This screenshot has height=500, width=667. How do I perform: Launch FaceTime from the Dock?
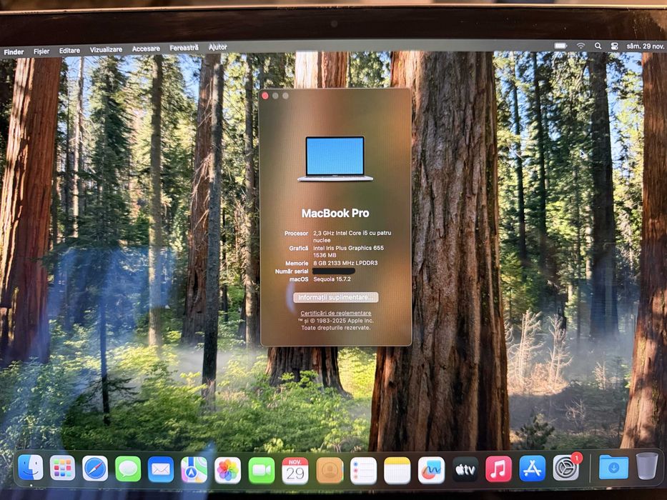261,470
